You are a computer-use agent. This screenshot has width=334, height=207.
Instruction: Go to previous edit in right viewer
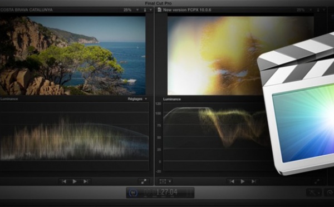tap(232, 181)
